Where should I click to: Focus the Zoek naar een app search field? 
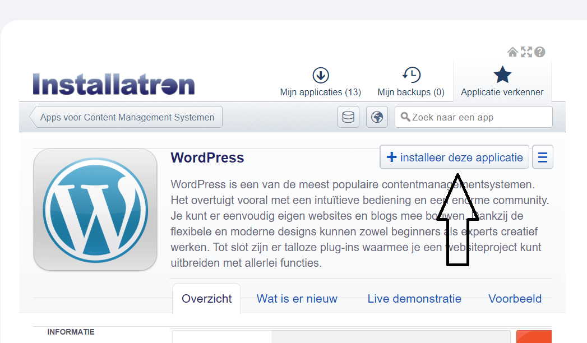[474, 117]
